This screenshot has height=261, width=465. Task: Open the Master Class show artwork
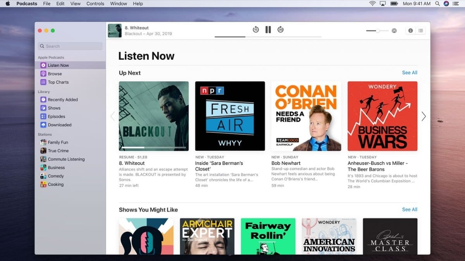[390, 236]
